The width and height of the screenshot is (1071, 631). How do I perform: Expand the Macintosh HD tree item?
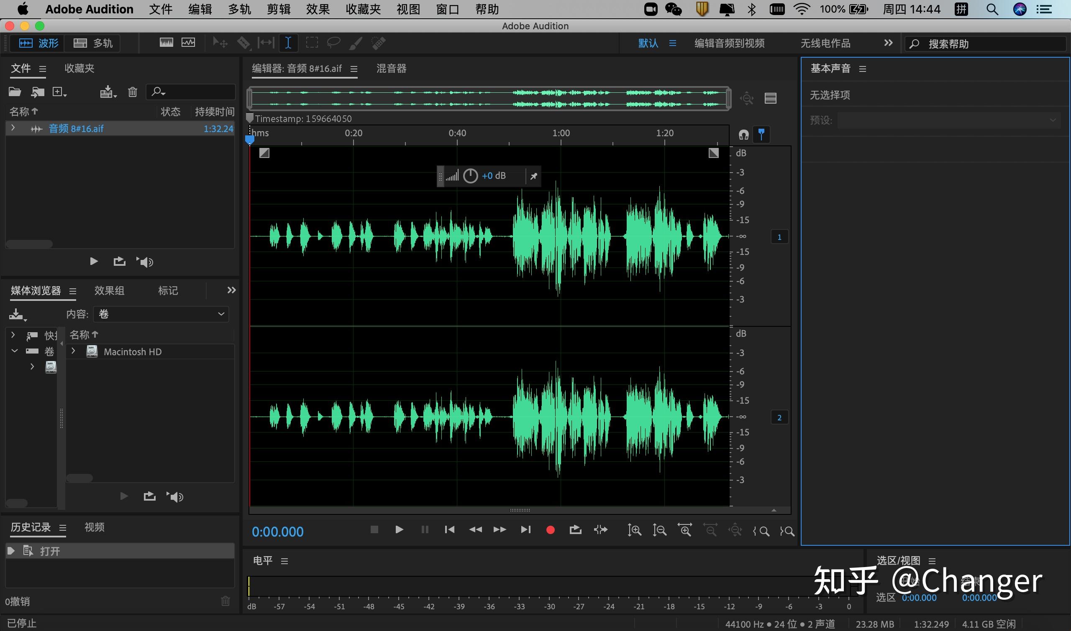click(73, 351)
